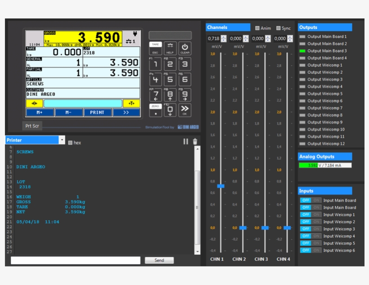The image size is (369, 285).
Task: Toggle Input Weicomp 3 switch
Action: pyautogui.click(x=310, y=229)
